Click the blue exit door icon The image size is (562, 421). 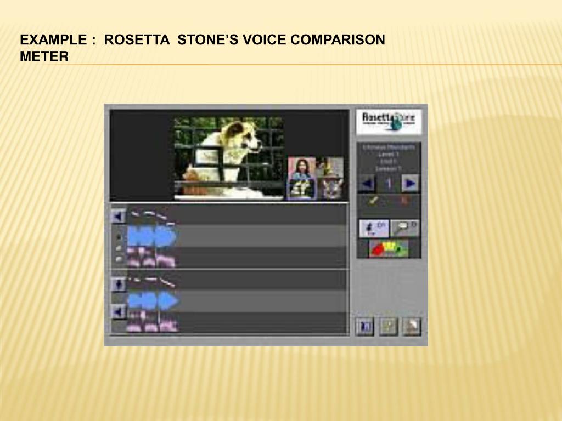365,327
